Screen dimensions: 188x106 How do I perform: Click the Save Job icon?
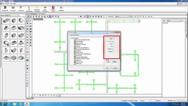[x=13, y=8]
